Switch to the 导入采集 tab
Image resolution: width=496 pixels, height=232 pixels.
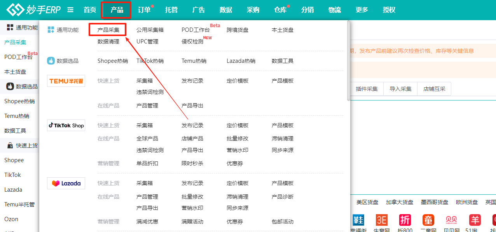click(x=400, y=89)
